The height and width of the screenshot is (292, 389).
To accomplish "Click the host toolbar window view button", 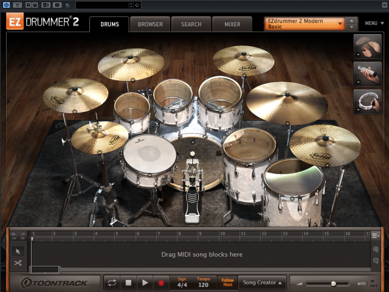I will pyautogui.click(x=57, y=5).
